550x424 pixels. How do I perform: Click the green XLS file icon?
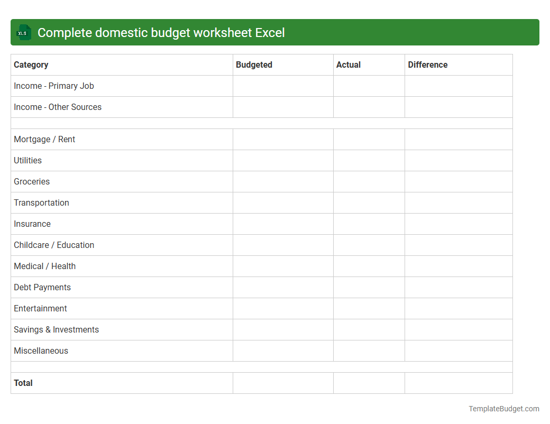(x=23, y=32)
